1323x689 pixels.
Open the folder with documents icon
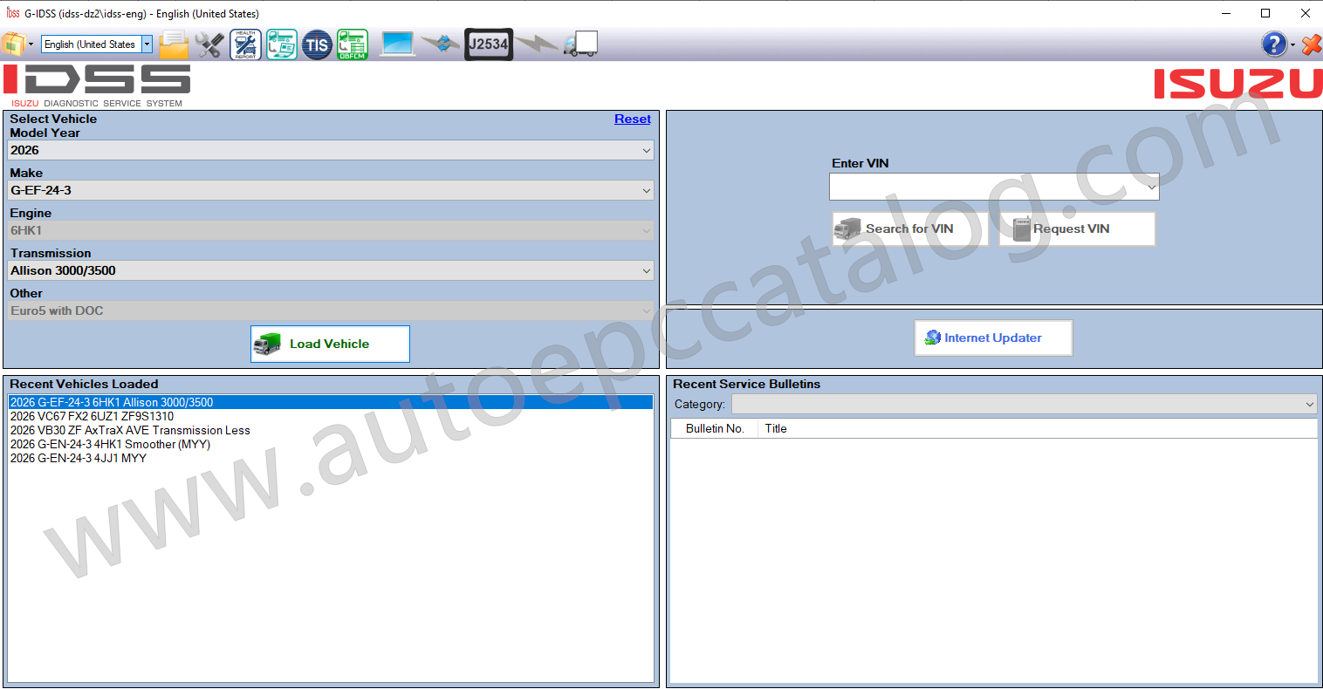(x=174, y=44)
